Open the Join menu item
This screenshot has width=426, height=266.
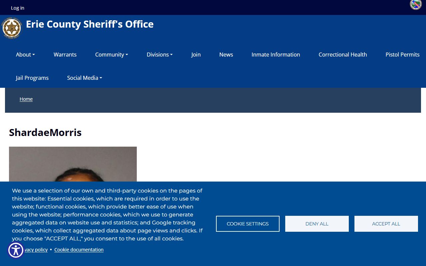(x=196, y=55)
